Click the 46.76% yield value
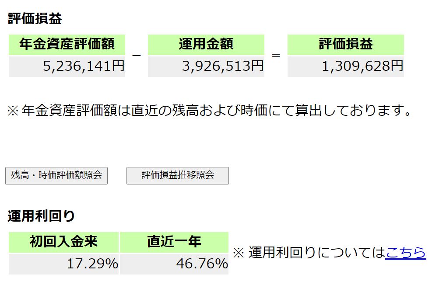 tap(174, 264)
